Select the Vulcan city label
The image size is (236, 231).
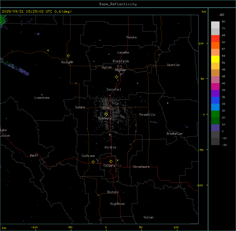148,217
